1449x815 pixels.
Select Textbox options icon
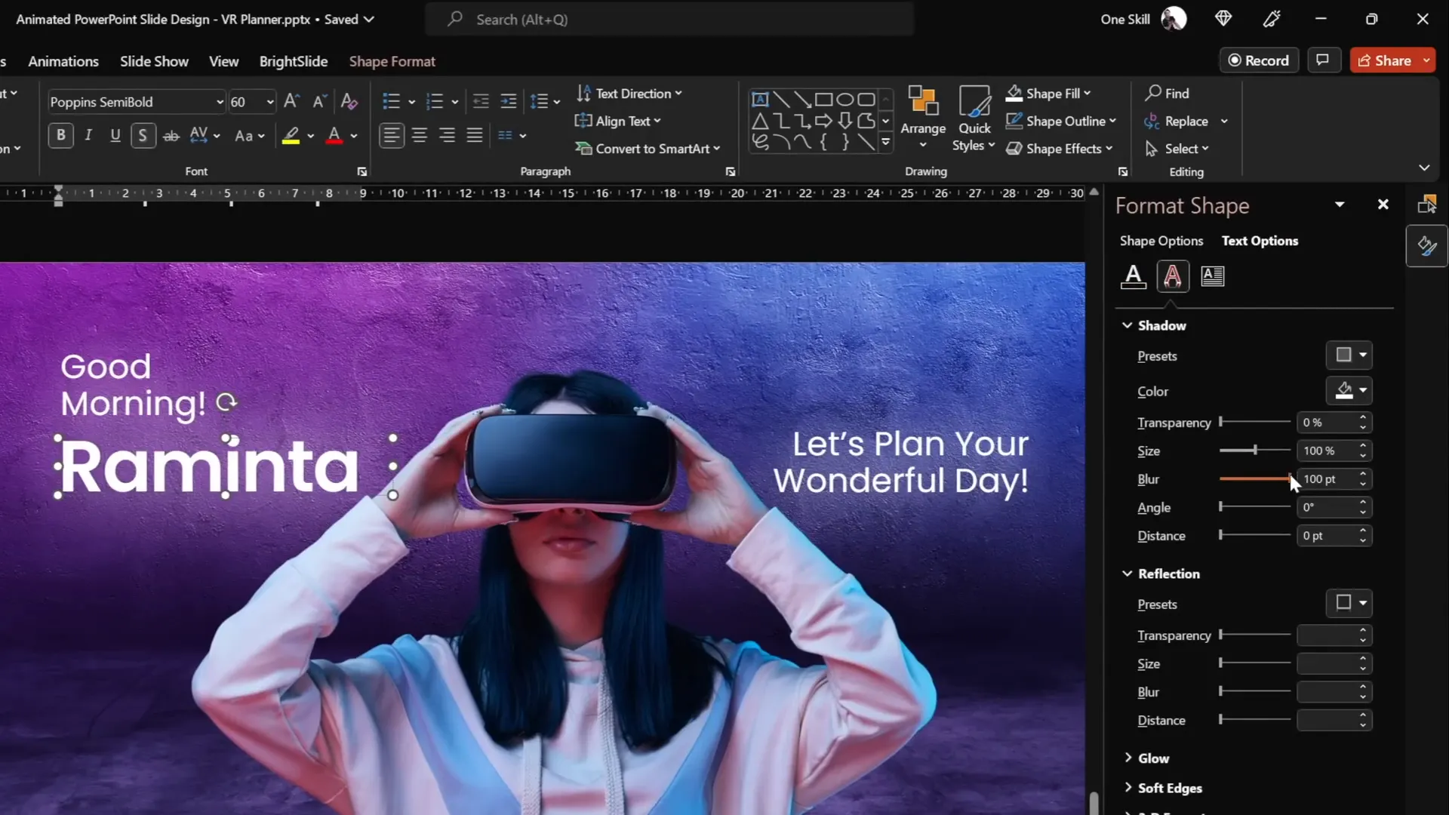[x=1213, y=276]
